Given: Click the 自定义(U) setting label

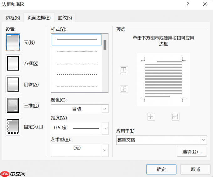Looking at the screenshot, I should [34, 127].
